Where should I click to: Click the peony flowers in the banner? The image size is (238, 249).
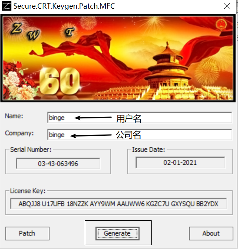[19, 83]
